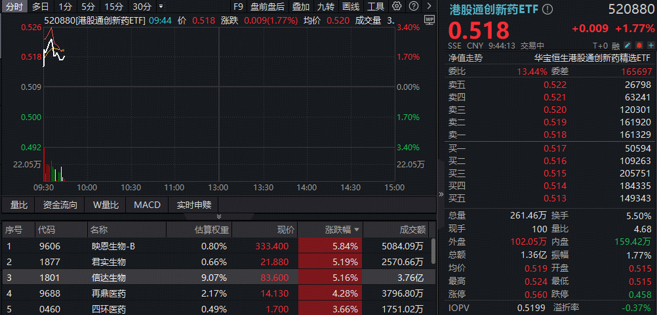This screenshot has width=657, height=315.
Task: Click the info icon next to 港股通创新药ETF
Action: [547, 10]
